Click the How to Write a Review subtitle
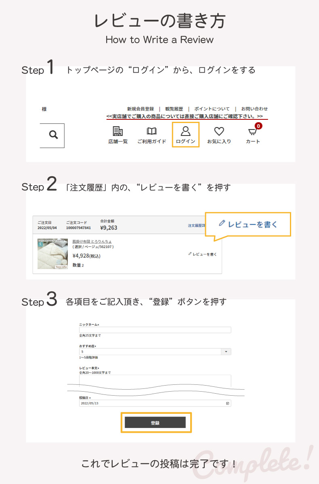 tap(159, 40)
